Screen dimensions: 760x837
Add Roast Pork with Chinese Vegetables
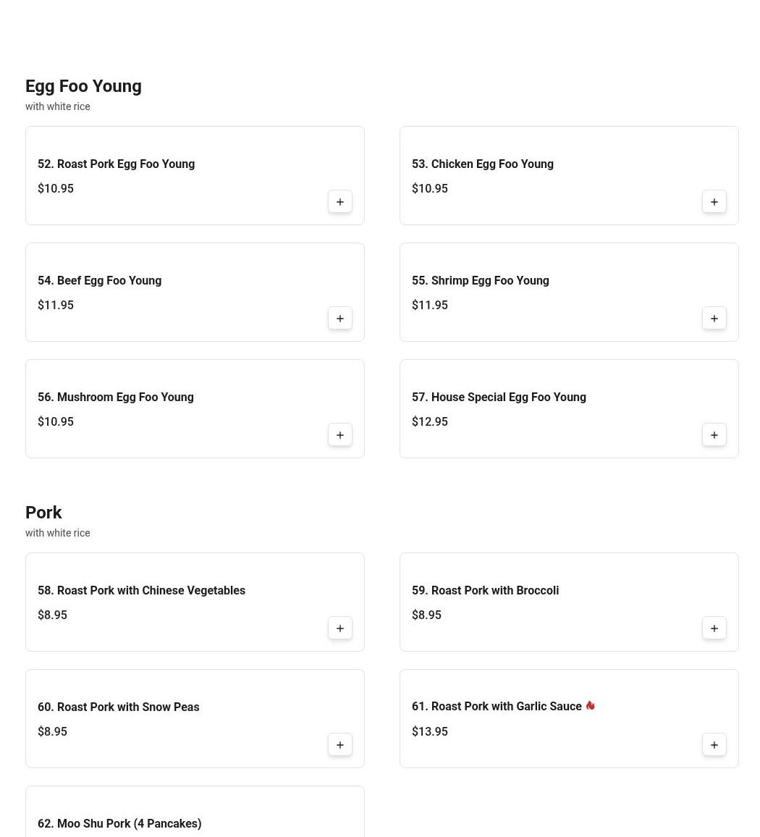click(x=340, y=628)
